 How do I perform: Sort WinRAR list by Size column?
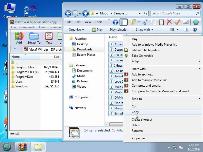tap(51, 56)
